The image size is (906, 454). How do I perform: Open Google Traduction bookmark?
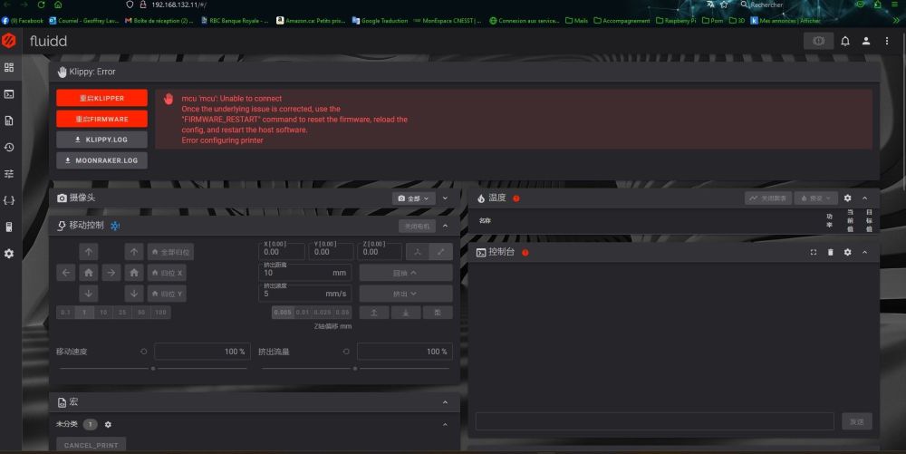tap(380, 21)
